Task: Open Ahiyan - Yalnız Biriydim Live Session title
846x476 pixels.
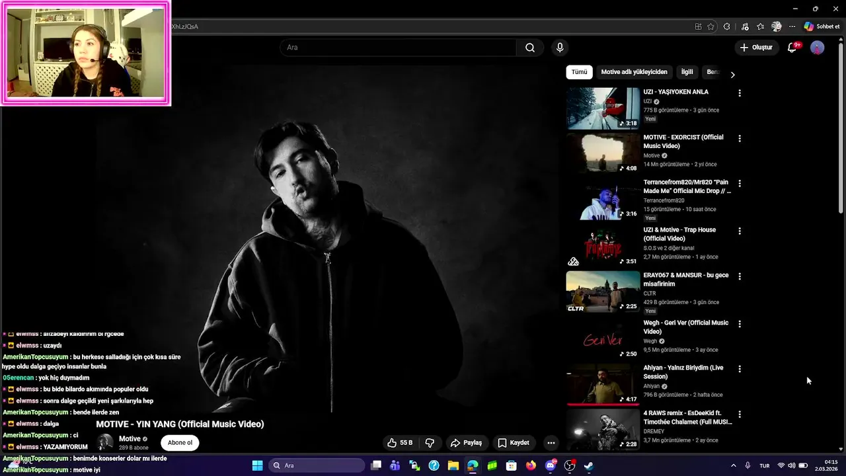Action: tap(683, 372)
